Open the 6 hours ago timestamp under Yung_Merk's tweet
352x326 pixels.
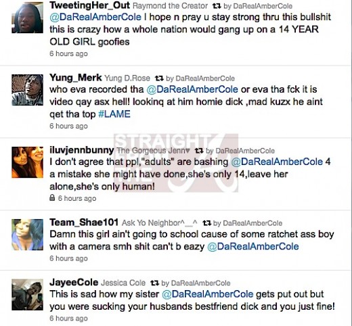pyautogui.click(x=68, y=126)
